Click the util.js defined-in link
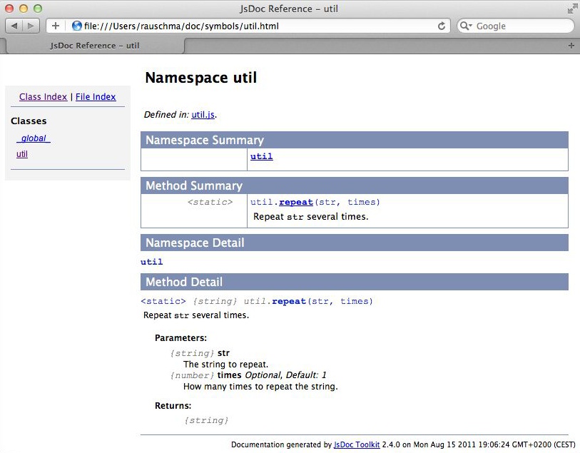The width and height of the screenshot is (580, 453). click(201, 115)
